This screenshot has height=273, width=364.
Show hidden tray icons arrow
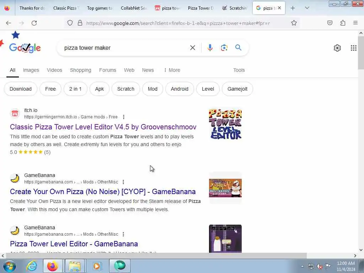coord(302,266)
